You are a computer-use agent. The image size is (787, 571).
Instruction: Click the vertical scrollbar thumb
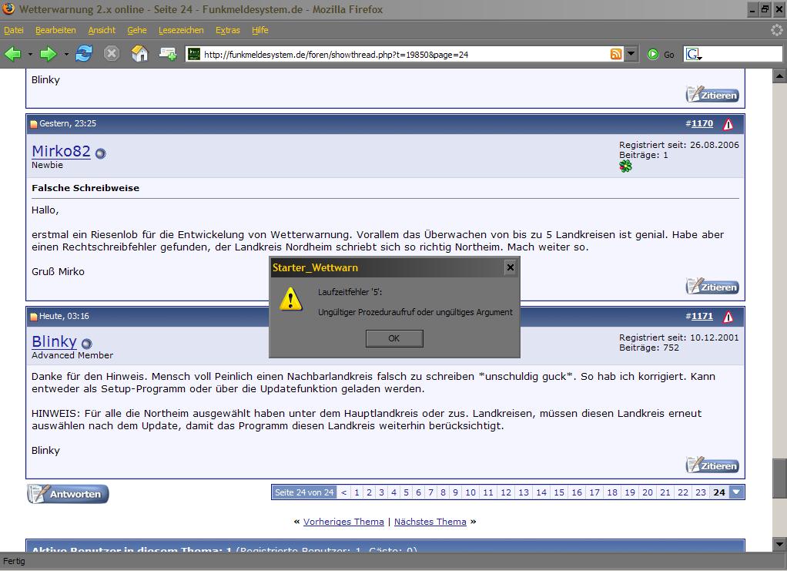pos(779,478)
